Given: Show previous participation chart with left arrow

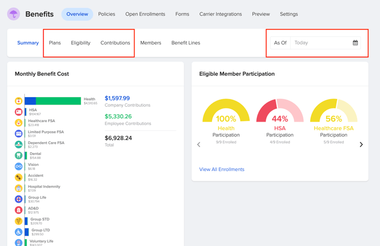Looking at the screenshot, I should [x=199, y=145].
